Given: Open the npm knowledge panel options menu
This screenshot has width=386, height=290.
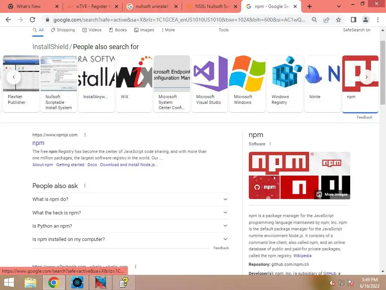Looking at the screenshot, I should pyautogui.click(x=270, y=143).
